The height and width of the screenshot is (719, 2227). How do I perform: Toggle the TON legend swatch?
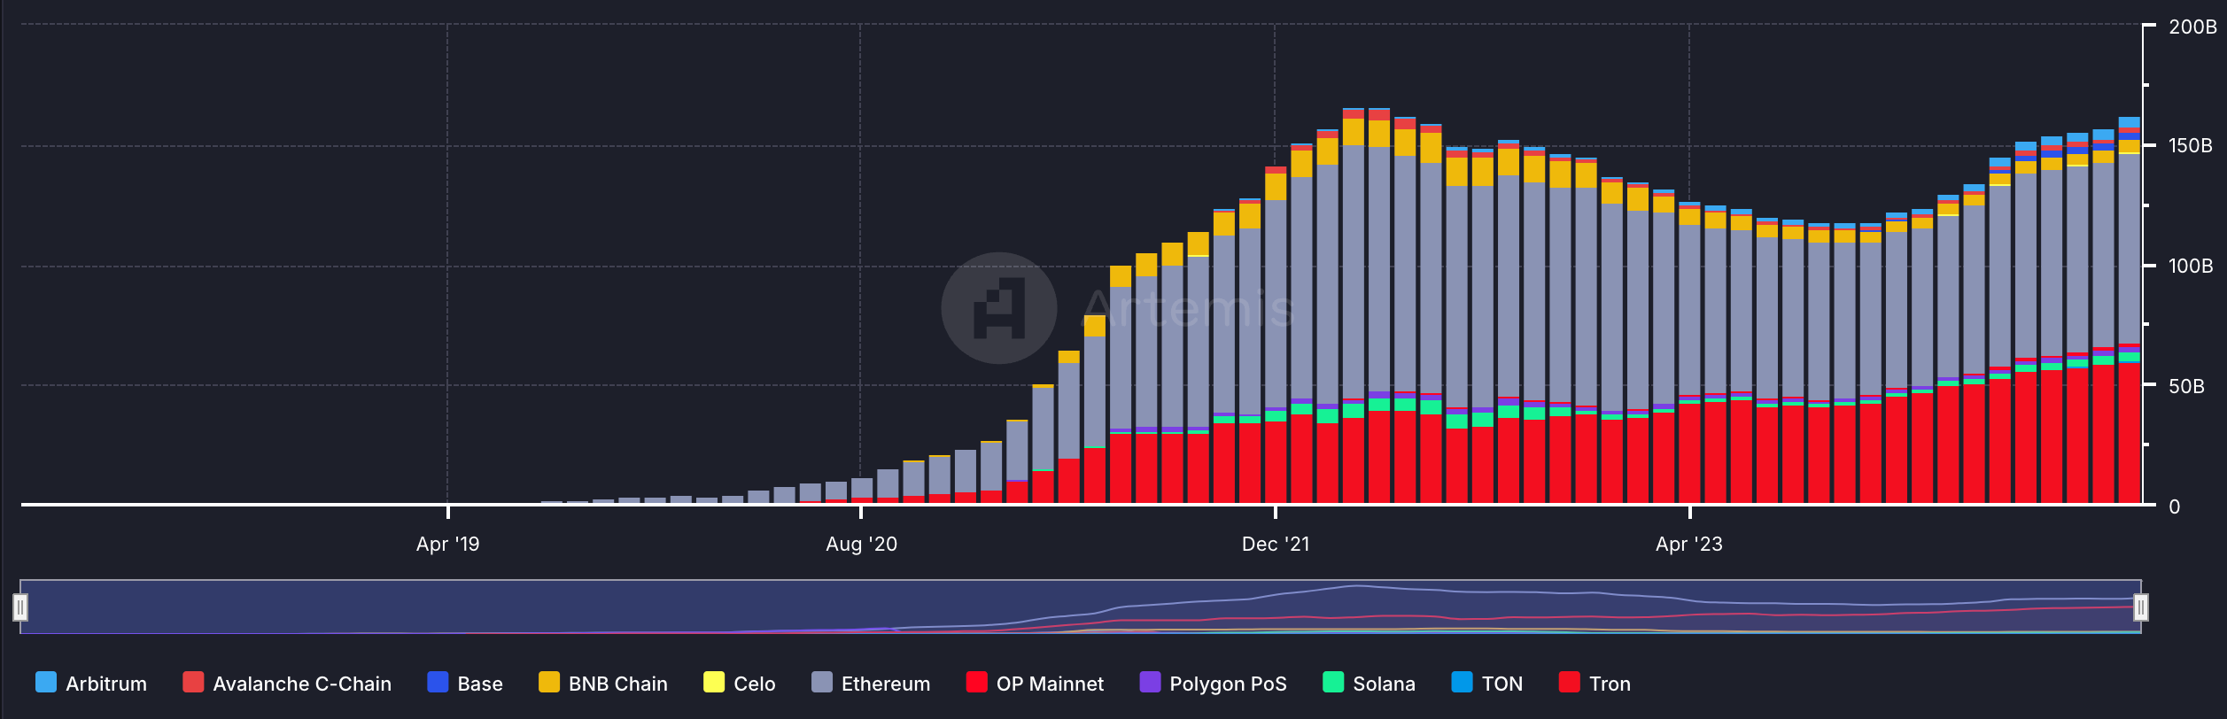(x=1463, y=682)
